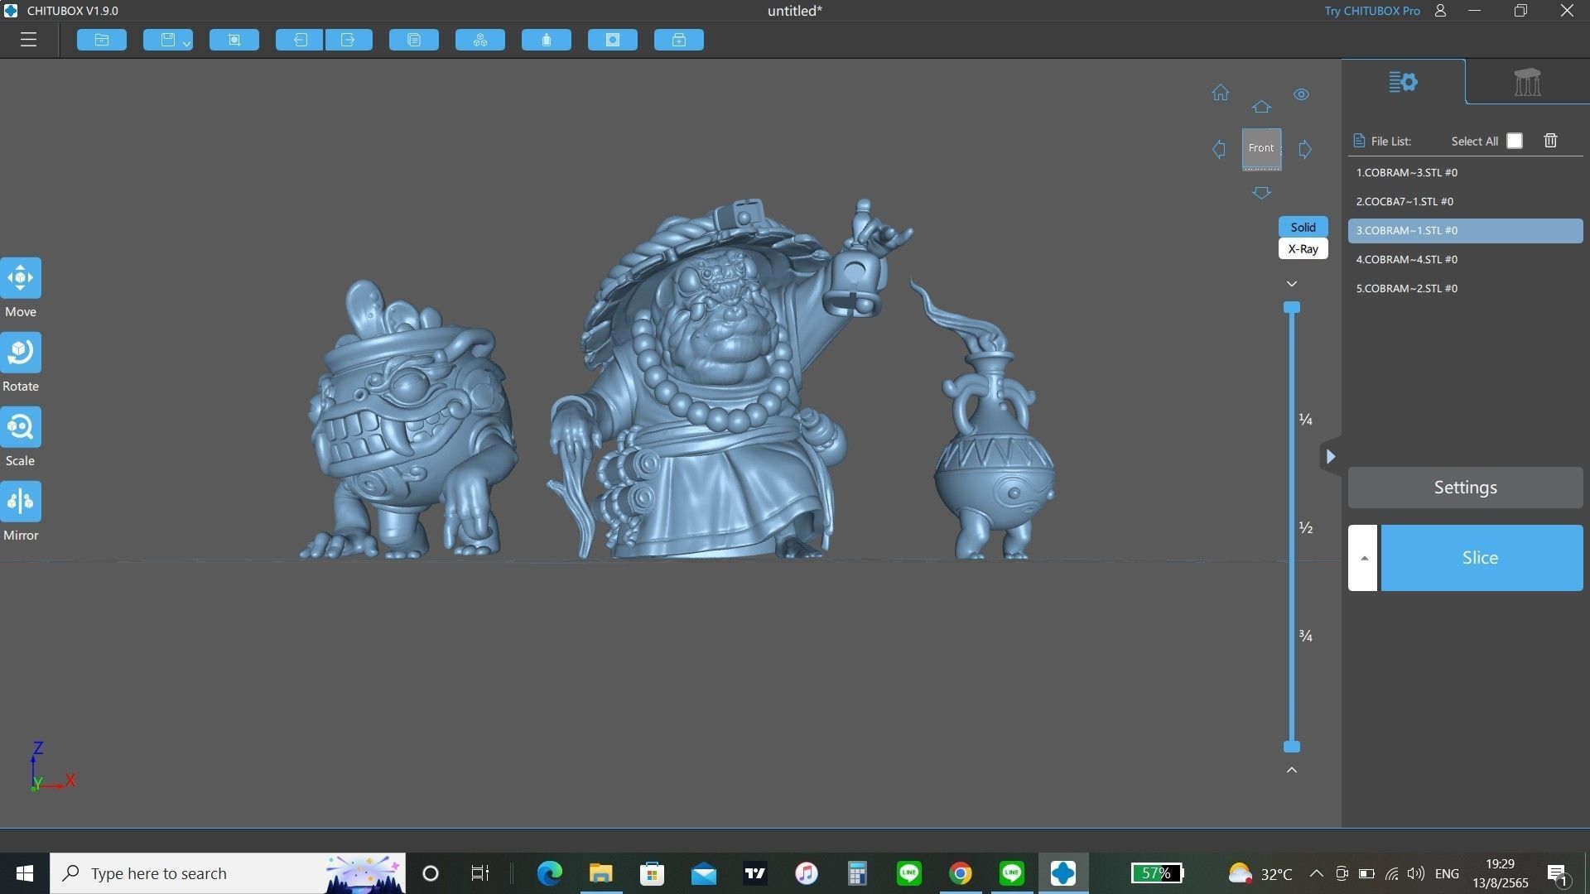1590x894 pixels.
Task: Switch render mode to X-Ray
Action: click(1303, 248)
